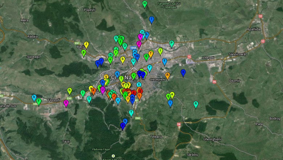This screenshot has width=283, height=160.
Task: Click the green H marker
Action: tap(144, 4)
